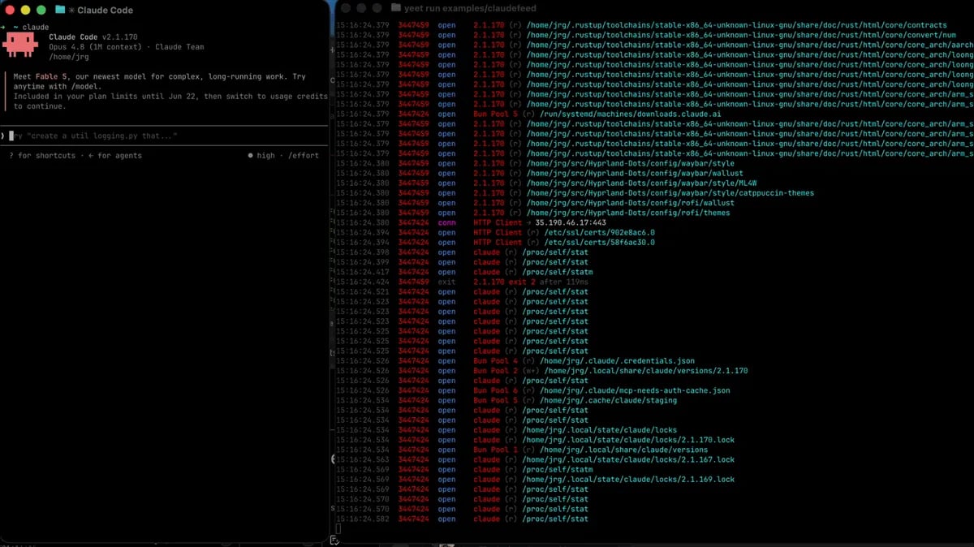Click the folder icon beside yeet run title
Image resolution: width=974 pixels, height=547 pixels.
click(396, 7)
